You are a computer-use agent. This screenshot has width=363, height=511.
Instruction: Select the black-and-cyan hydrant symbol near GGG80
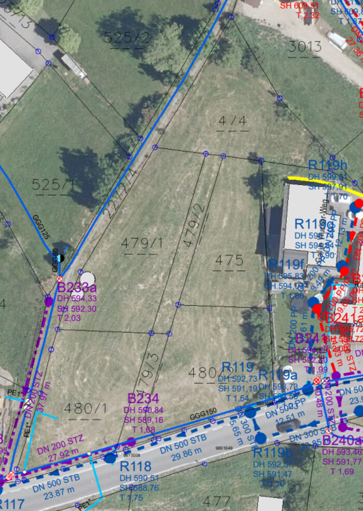click(61, 258)
